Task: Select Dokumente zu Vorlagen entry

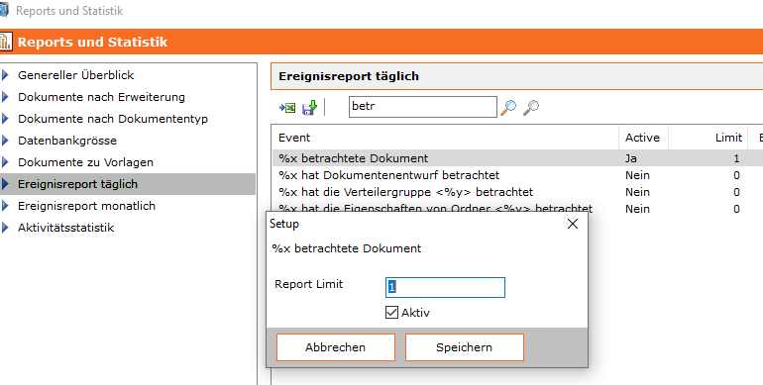Action: tap(85, 162)
